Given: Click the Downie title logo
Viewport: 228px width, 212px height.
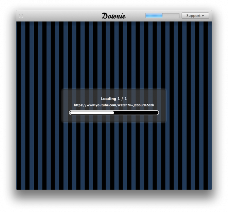Looking at the screenshot, I should pyautogui.click(x=114, y=16).
